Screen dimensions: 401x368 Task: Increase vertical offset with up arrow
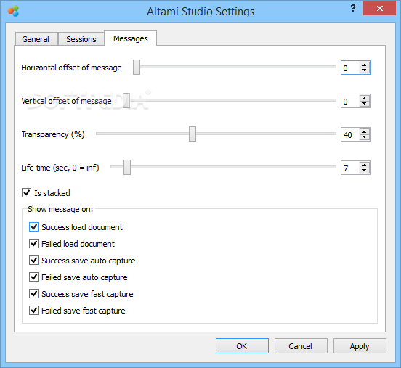(365, 99)
